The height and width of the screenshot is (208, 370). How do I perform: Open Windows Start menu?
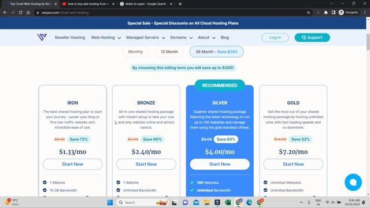point(110,202)
